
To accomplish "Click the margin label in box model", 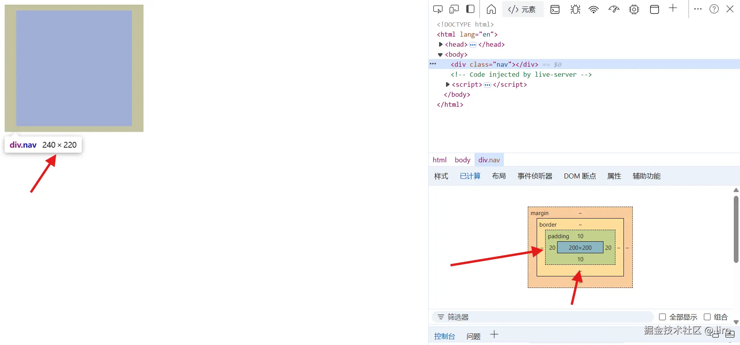I will pyautogui.click(x=539, y=213).
